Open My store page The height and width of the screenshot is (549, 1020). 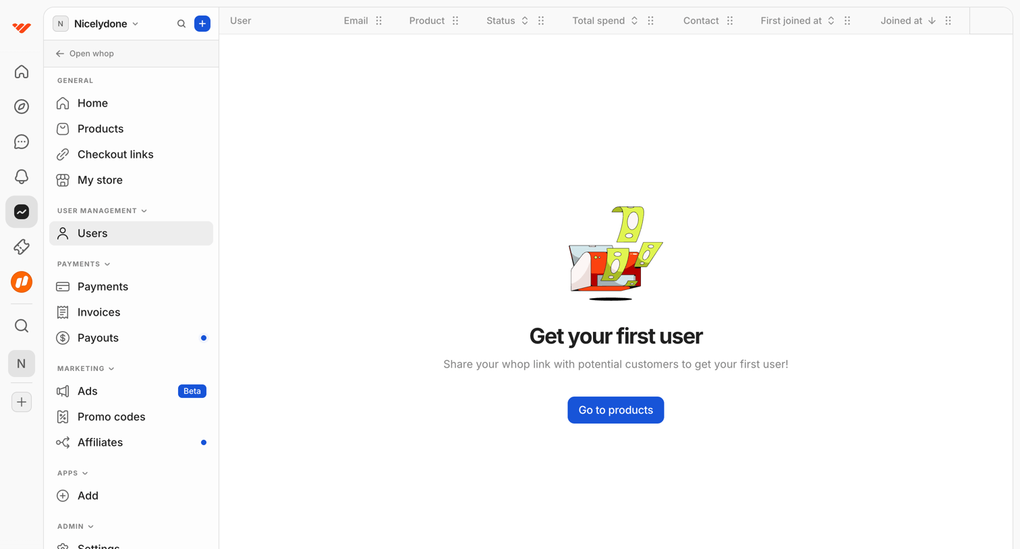[131, 180]
